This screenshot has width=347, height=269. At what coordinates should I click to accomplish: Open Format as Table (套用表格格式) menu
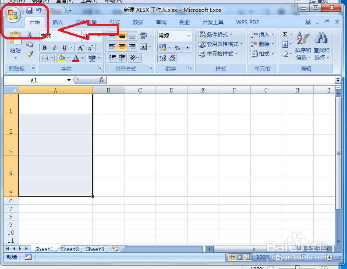(221, 44)
